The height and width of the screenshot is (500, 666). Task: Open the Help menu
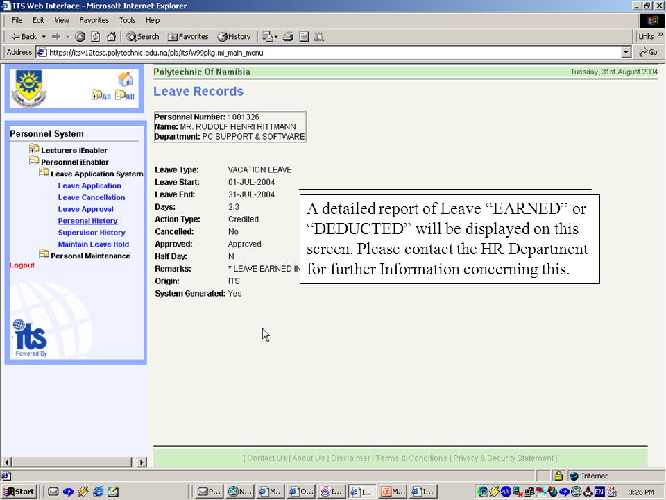[153, 20]
